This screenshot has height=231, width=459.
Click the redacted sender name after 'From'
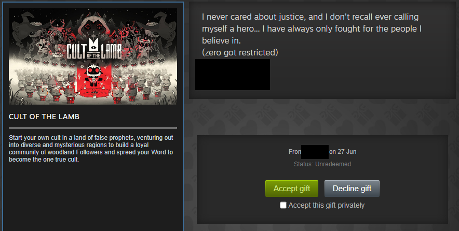[x=315, y=152]
